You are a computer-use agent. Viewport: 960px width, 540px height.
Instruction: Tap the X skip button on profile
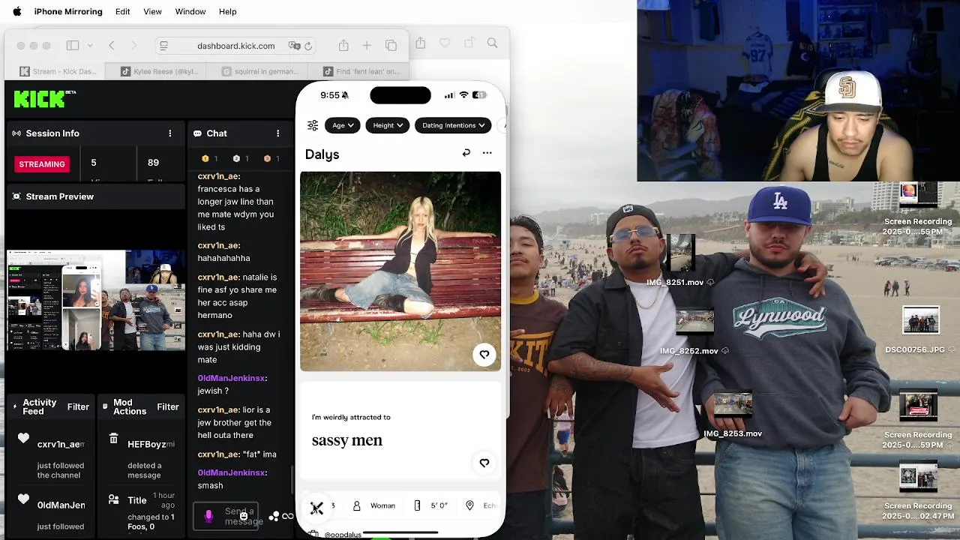coord(316,508)
